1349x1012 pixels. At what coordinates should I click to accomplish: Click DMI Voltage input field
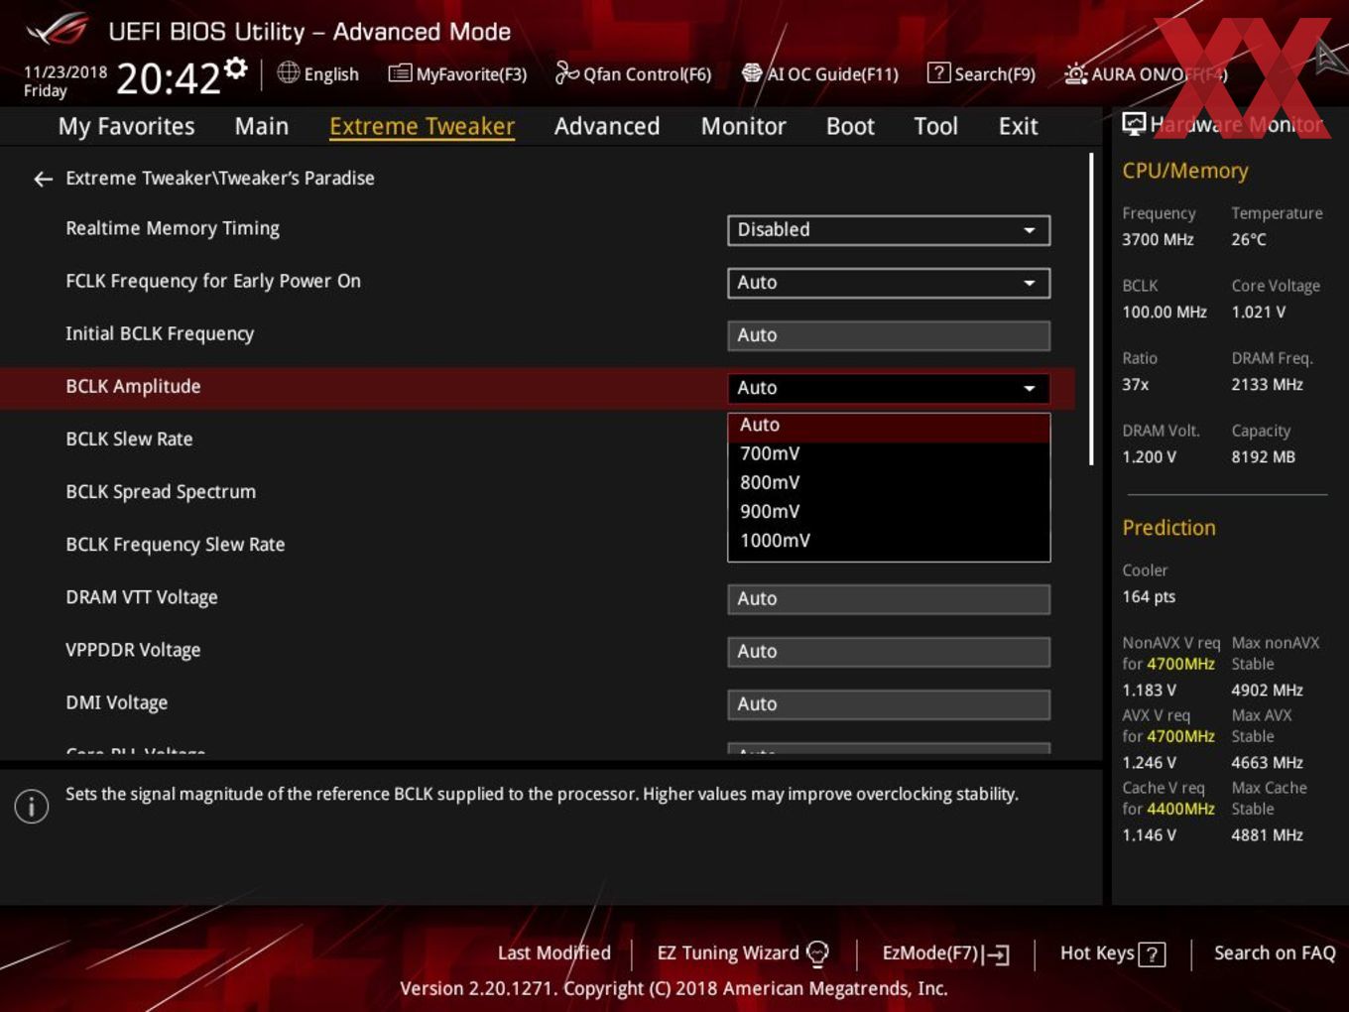(x=889, y=704)
